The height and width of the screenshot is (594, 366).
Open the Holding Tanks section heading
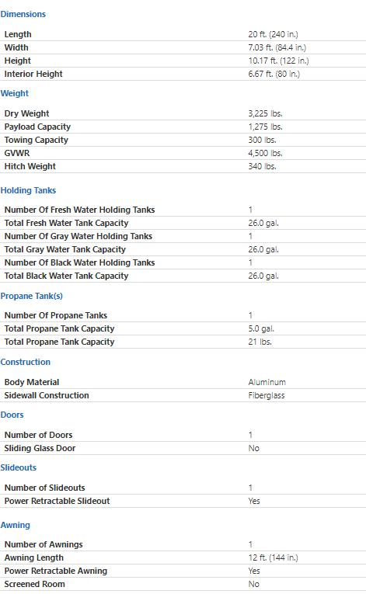[28, 190]
